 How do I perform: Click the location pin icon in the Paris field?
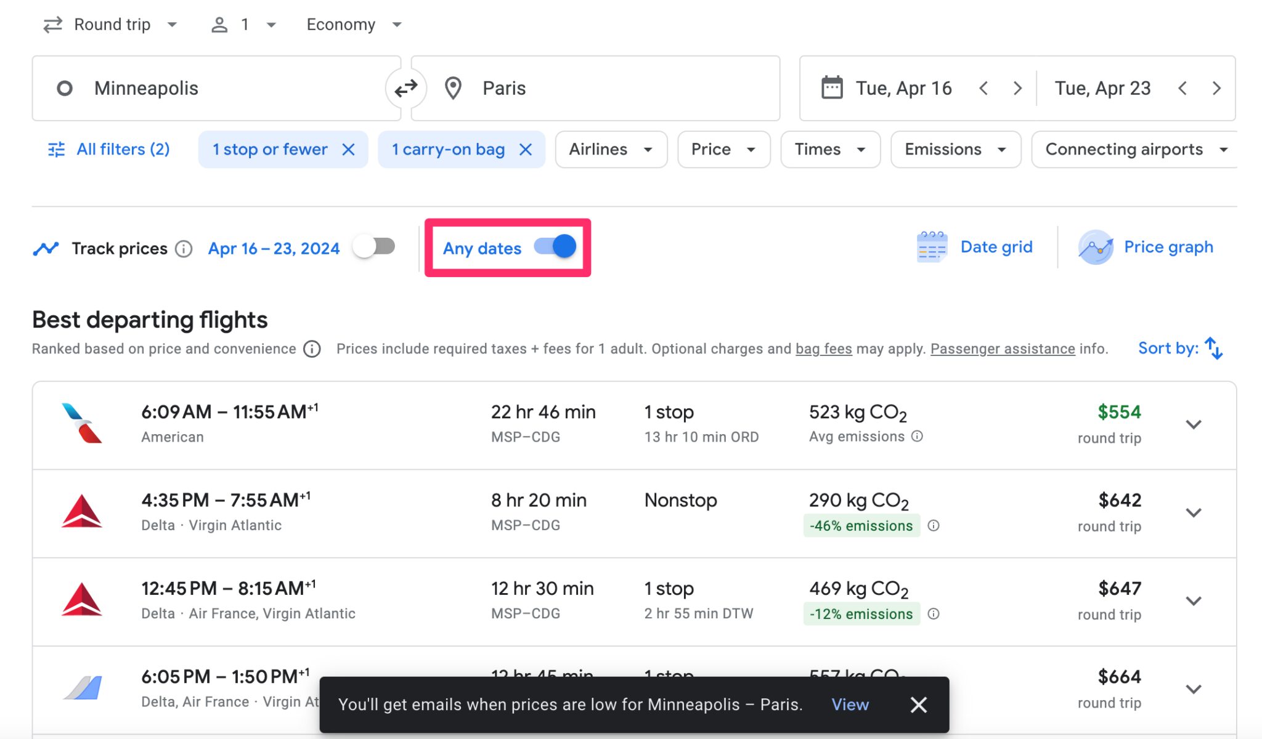(453, 88)
